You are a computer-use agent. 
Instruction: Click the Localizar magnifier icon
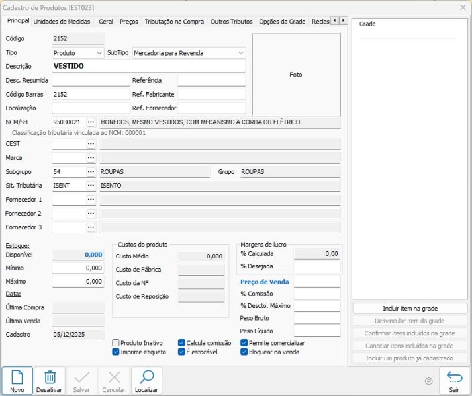coord(146,377)
